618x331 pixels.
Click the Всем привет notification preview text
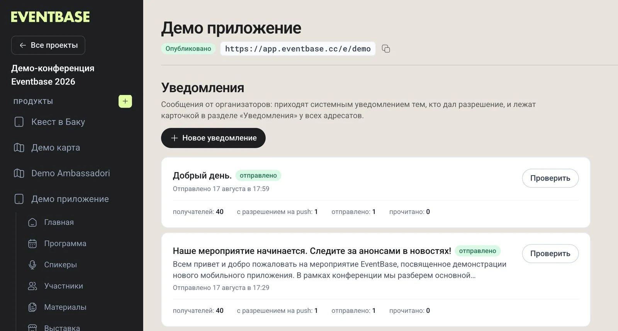click(x=340, y=270)
